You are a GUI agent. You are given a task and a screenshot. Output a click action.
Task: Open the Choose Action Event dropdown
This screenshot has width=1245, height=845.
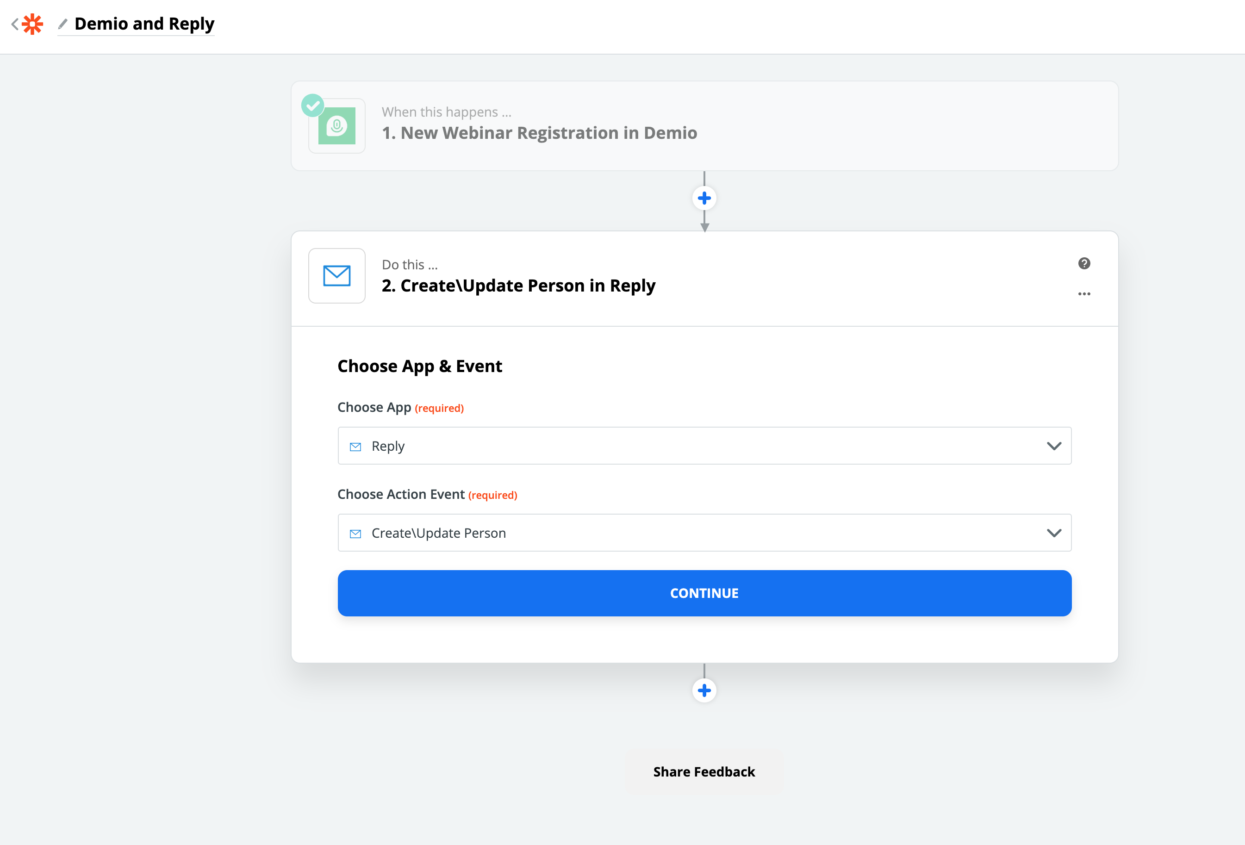704,533
